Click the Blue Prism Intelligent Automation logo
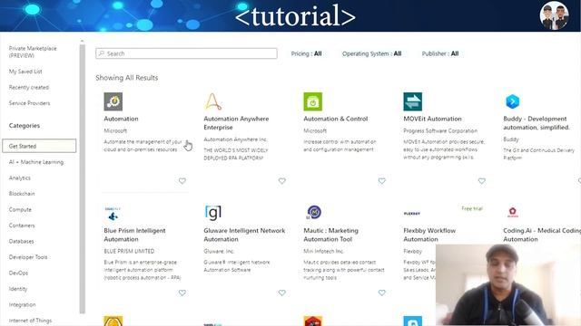581x326 pixels. point(113,214)
